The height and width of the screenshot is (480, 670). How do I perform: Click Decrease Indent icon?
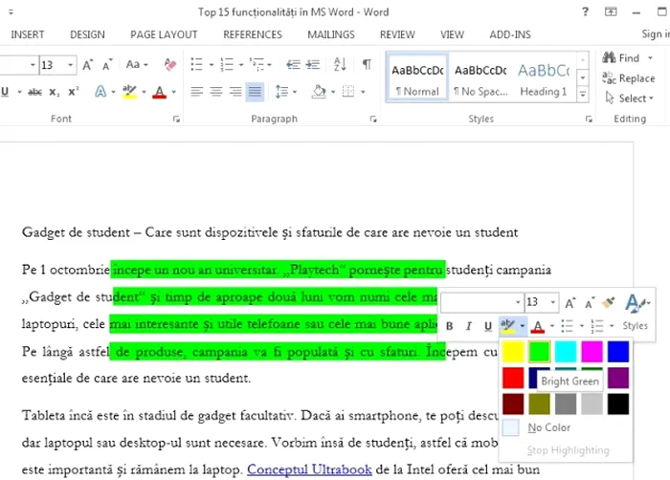[x=293, y=64]
